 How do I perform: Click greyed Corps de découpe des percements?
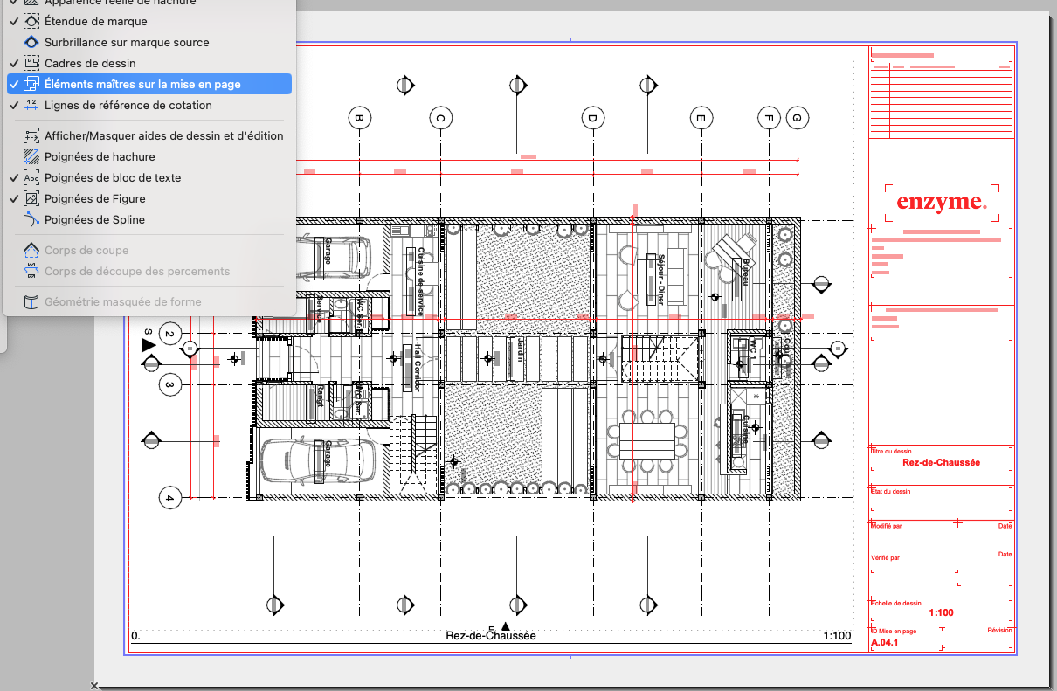click(149, 271)
